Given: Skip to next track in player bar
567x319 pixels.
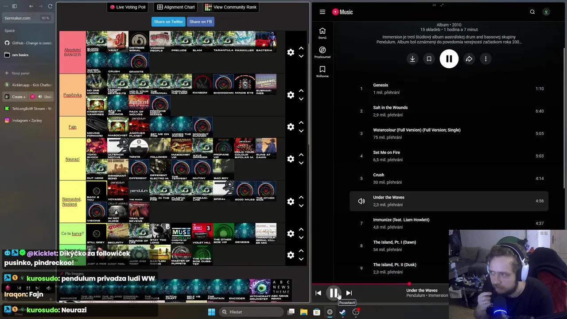Looking at the screenshot, I should 349,293.
